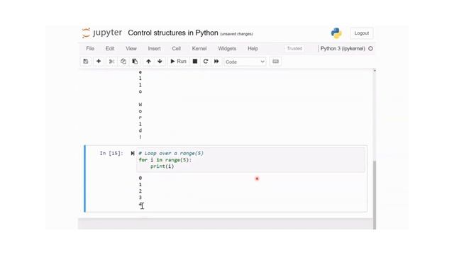
Task: Click the scrollbar up arrow
Action: coord(375,71)
